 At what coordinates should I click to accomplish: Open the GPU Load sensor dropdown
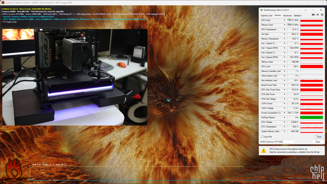tap(284, 67)
